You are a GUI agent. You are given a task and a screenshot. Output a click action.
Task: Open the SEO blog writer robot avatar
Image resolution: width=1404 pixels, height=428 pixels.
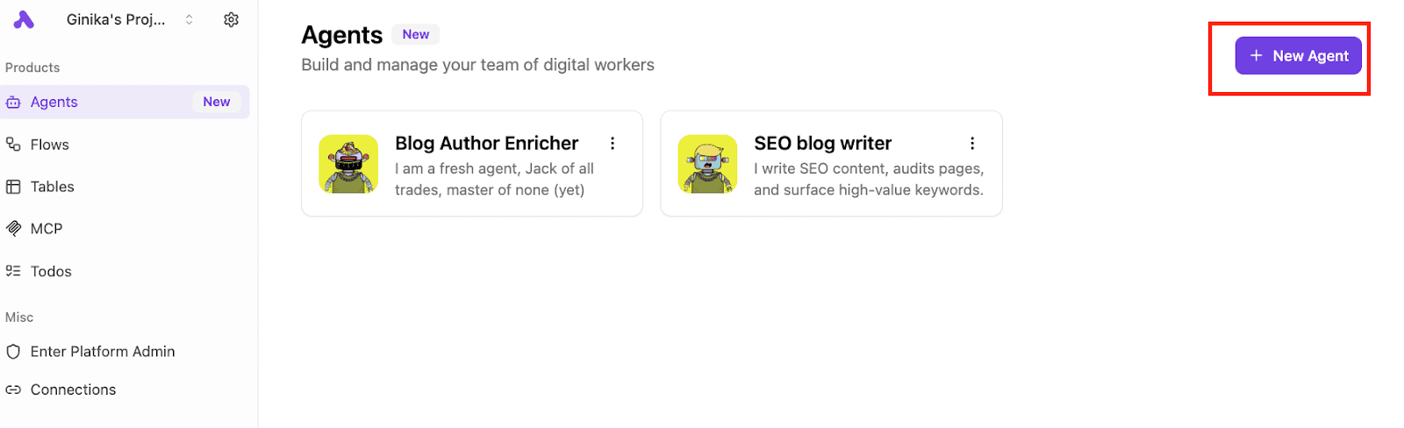(x=707, y=164)
